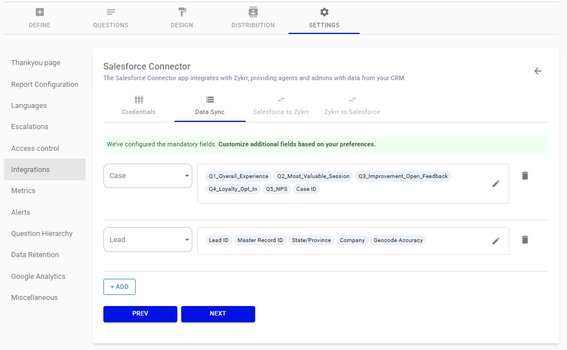Open the Zykrr to Salesforce tab
The width and height of the screenshot is (567, 350).
pyautogui.click(x=352, y=106)
